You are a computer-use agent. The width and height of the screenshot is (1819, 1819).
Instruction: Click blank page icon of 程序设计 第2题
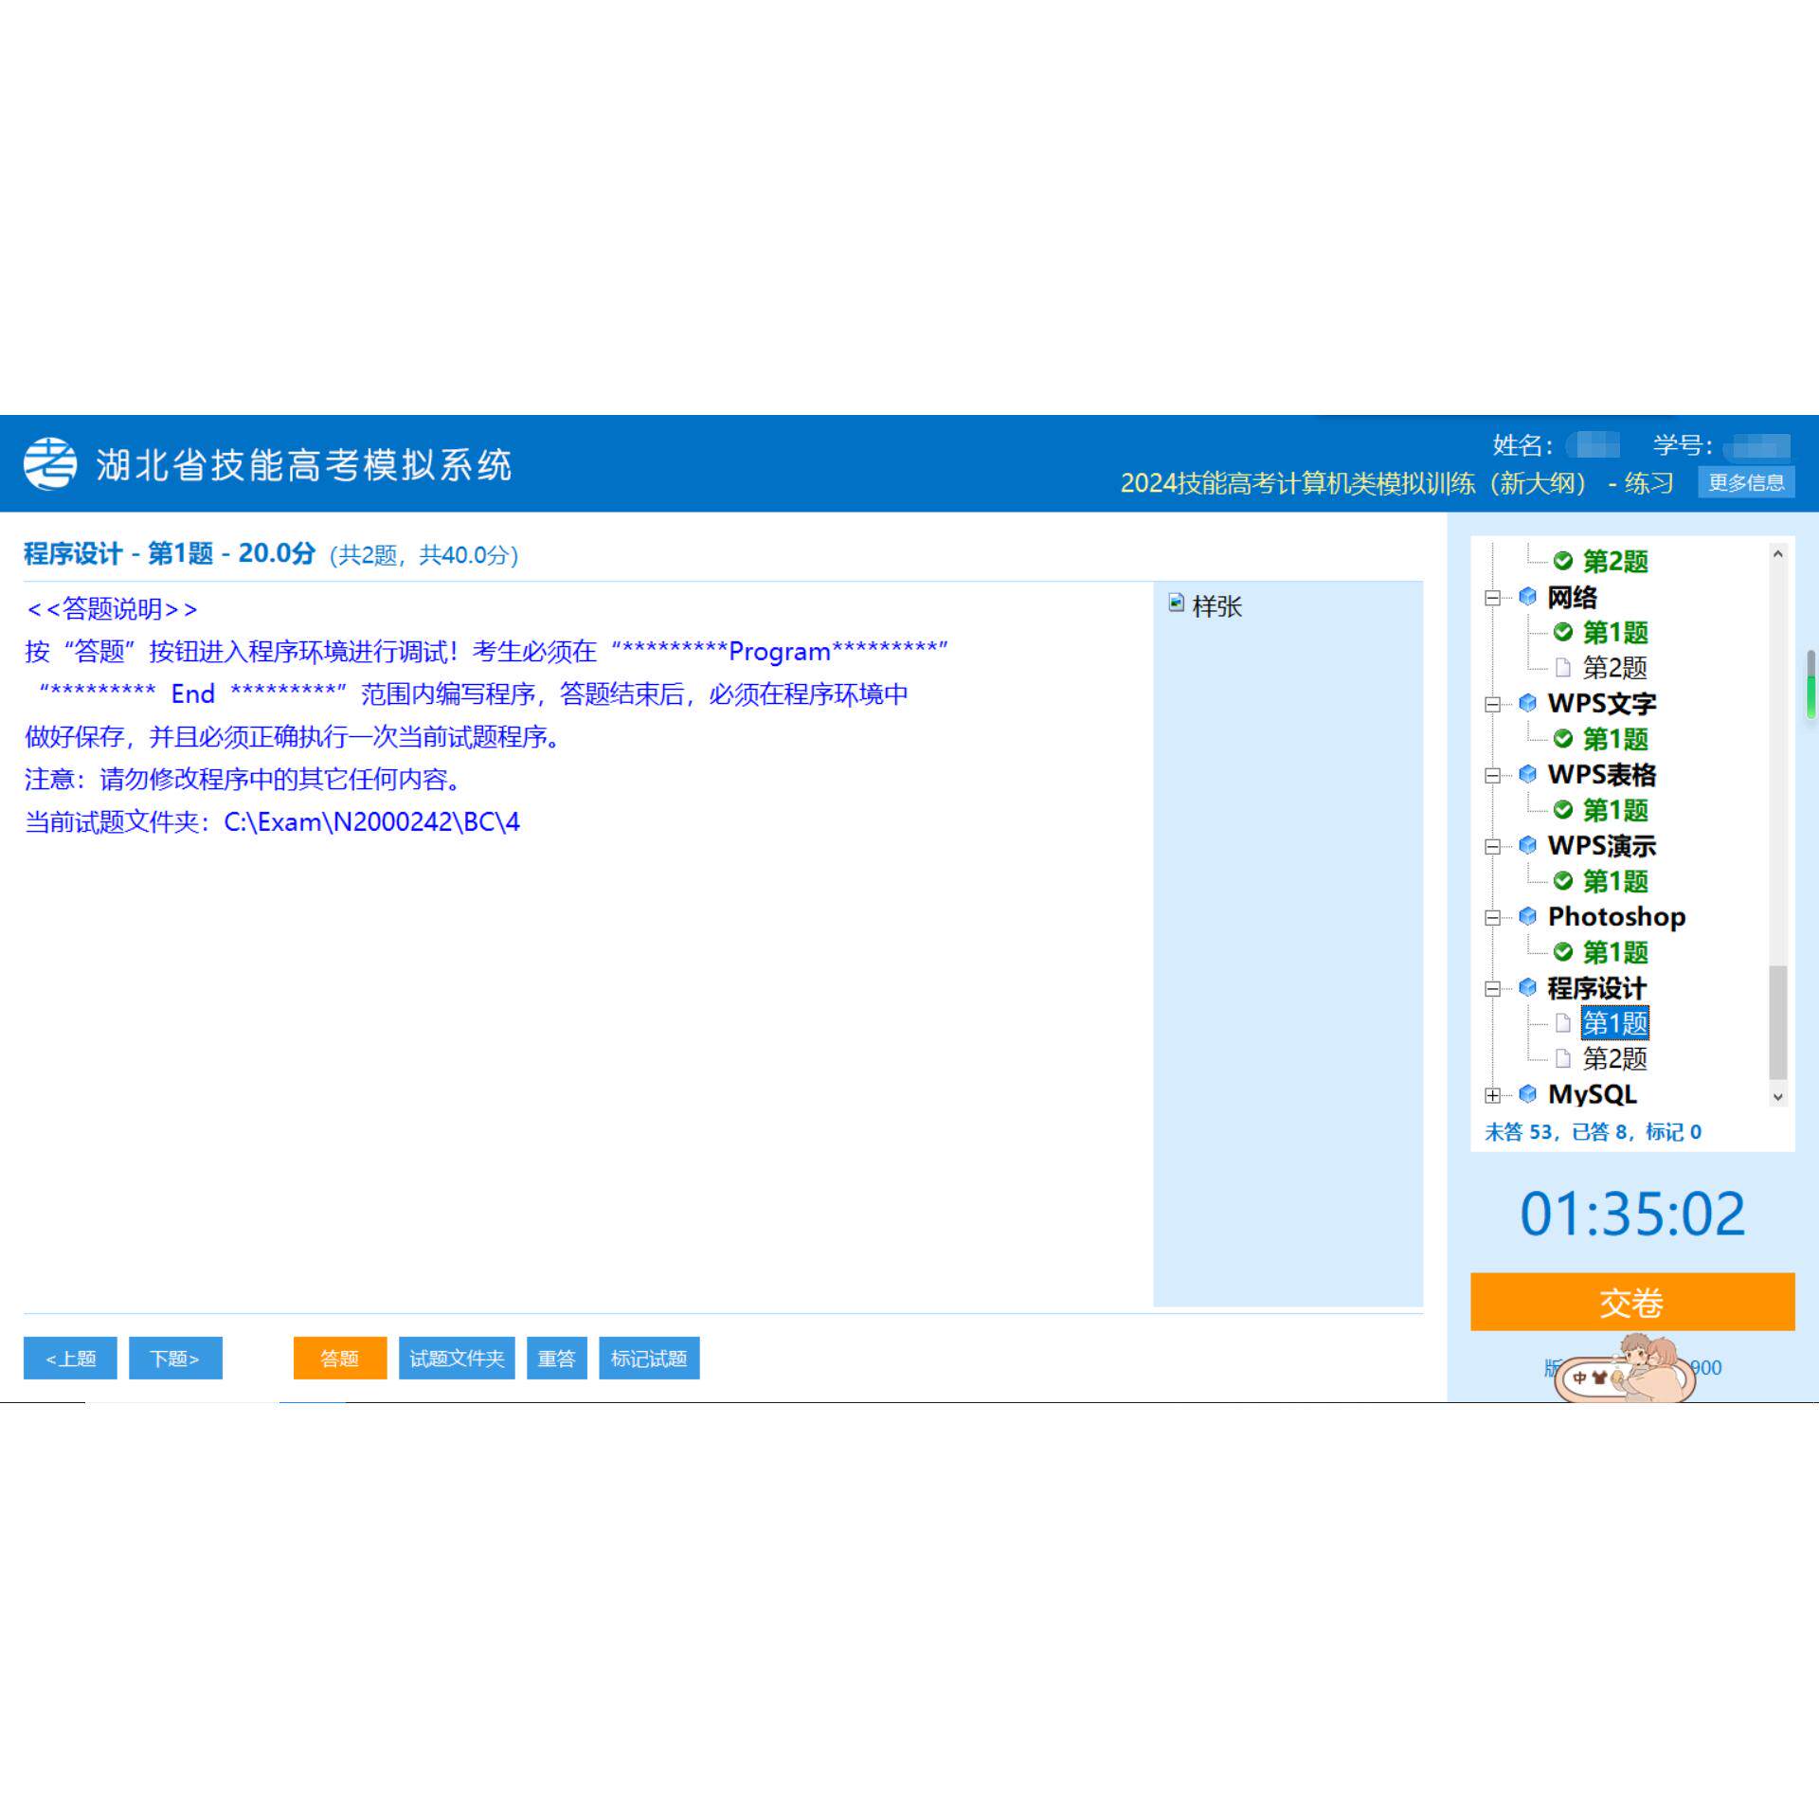tap(1563, 1058)
